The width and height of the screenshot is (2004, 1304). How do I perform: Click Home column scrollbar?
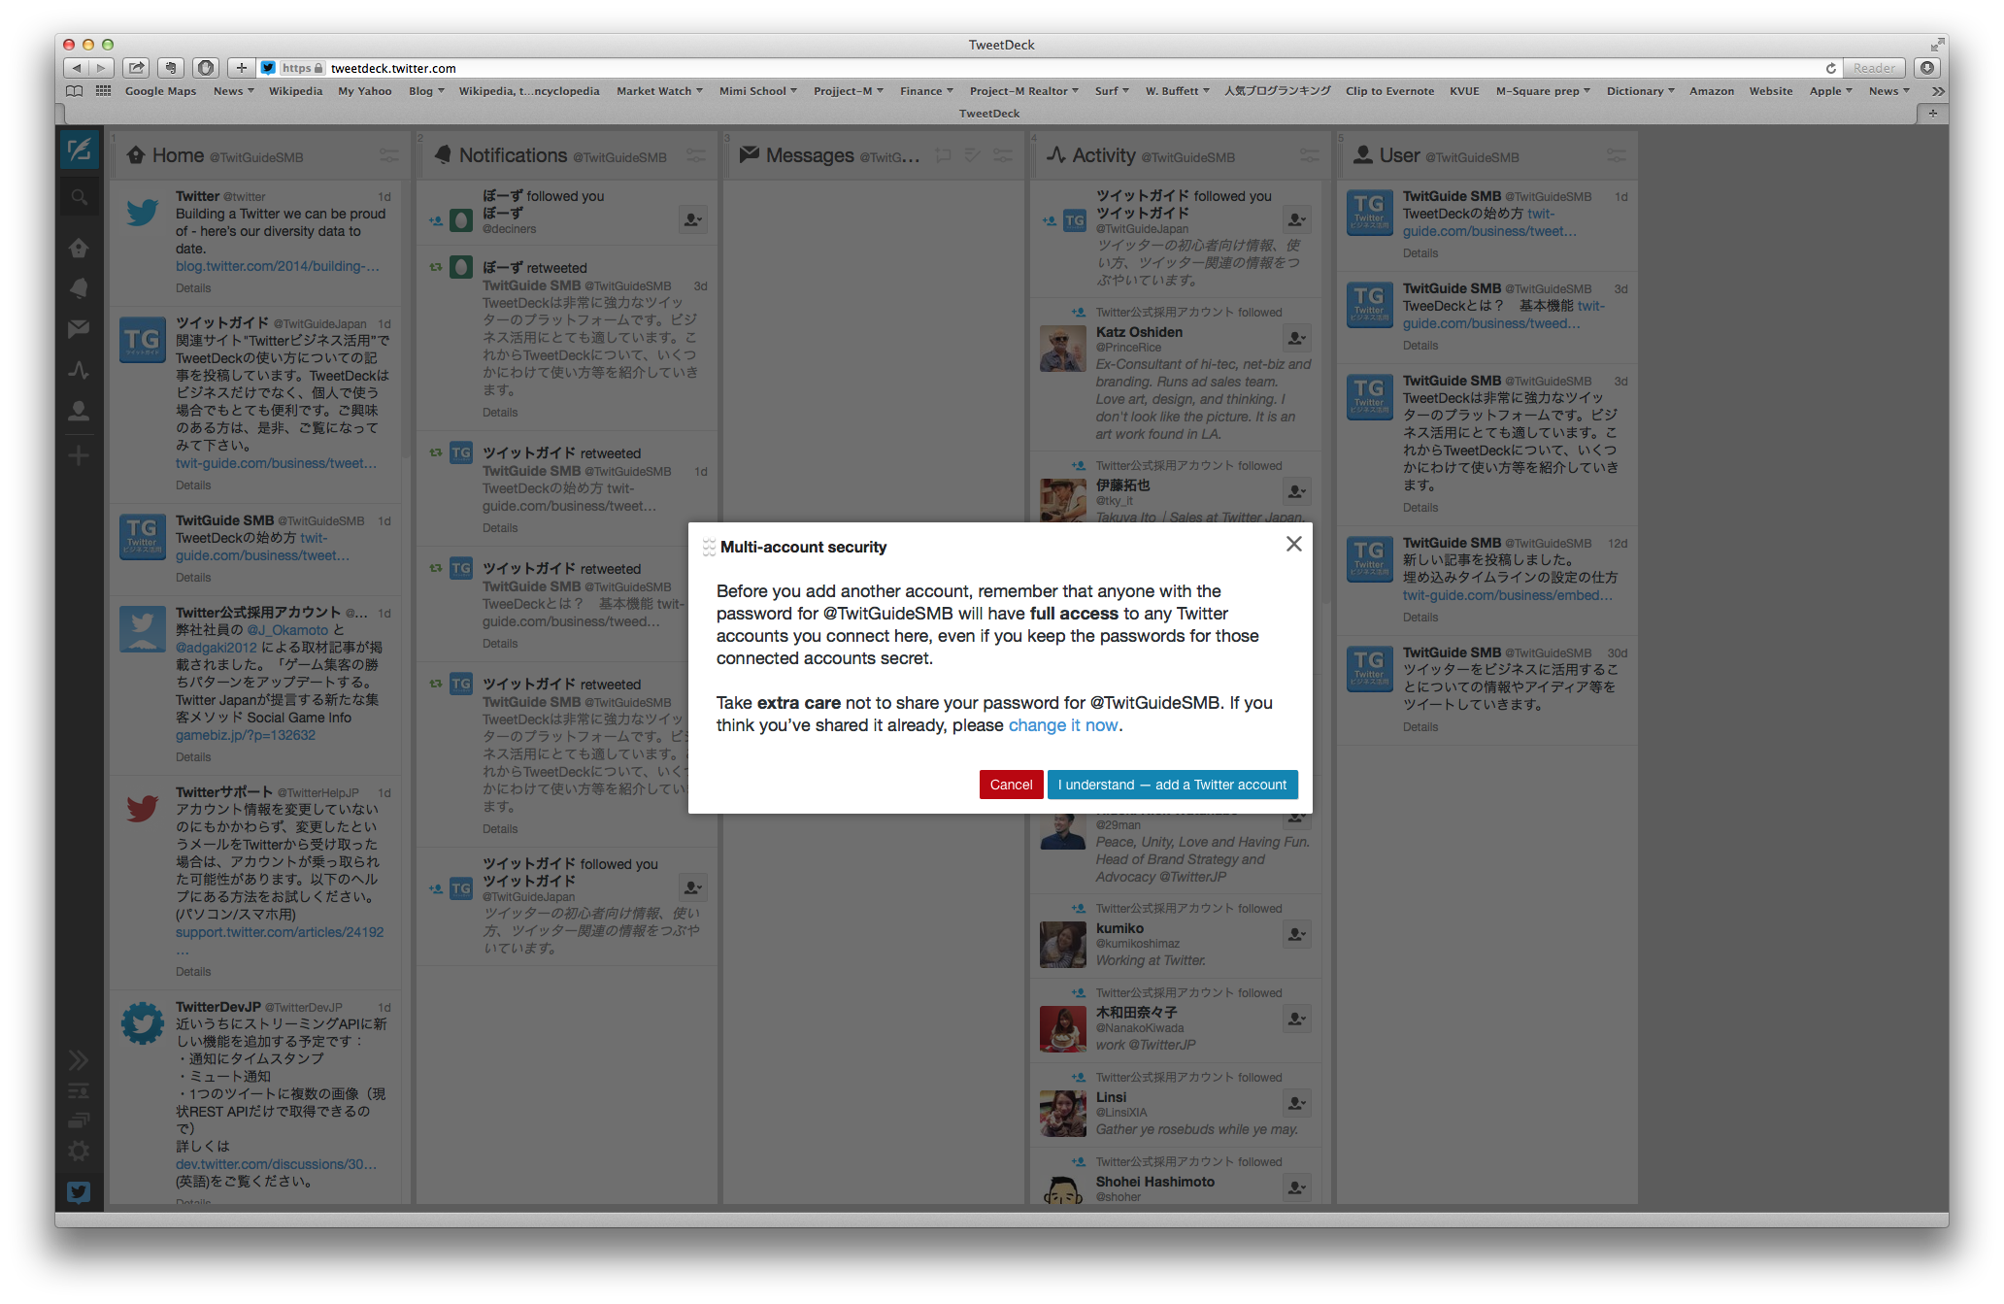tap(405, 320)
